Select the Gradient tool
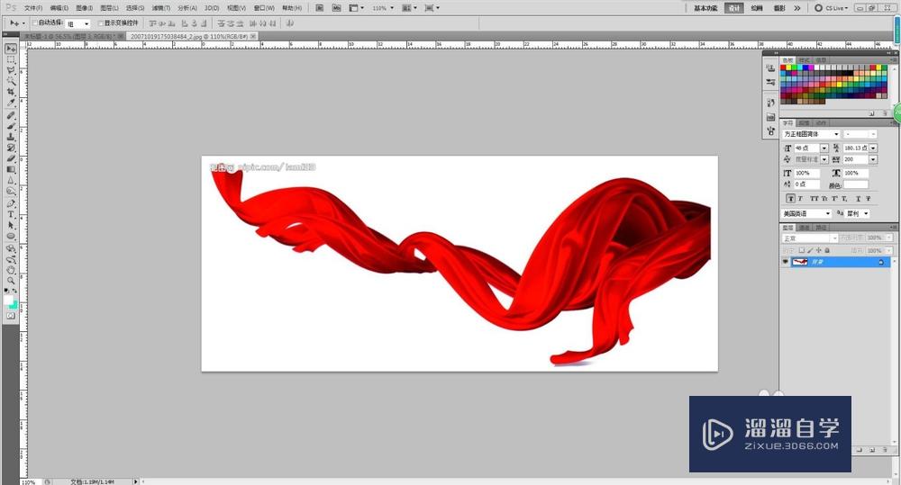 (x=11, y=169)
